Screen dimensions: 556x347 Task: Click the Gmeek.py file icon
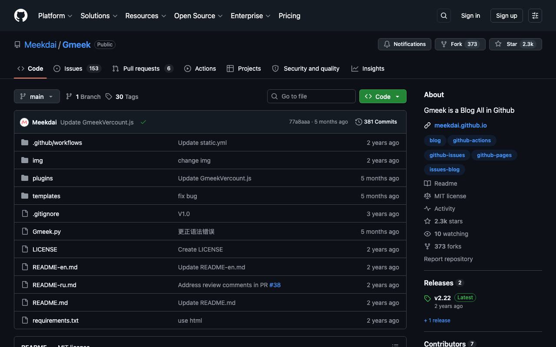click(x=25, y=231)
